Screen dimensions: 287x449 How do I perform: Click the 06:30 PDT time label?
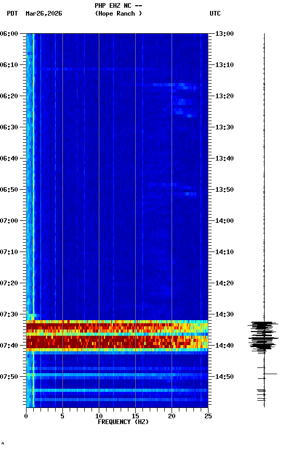click(x=9, y=127)
